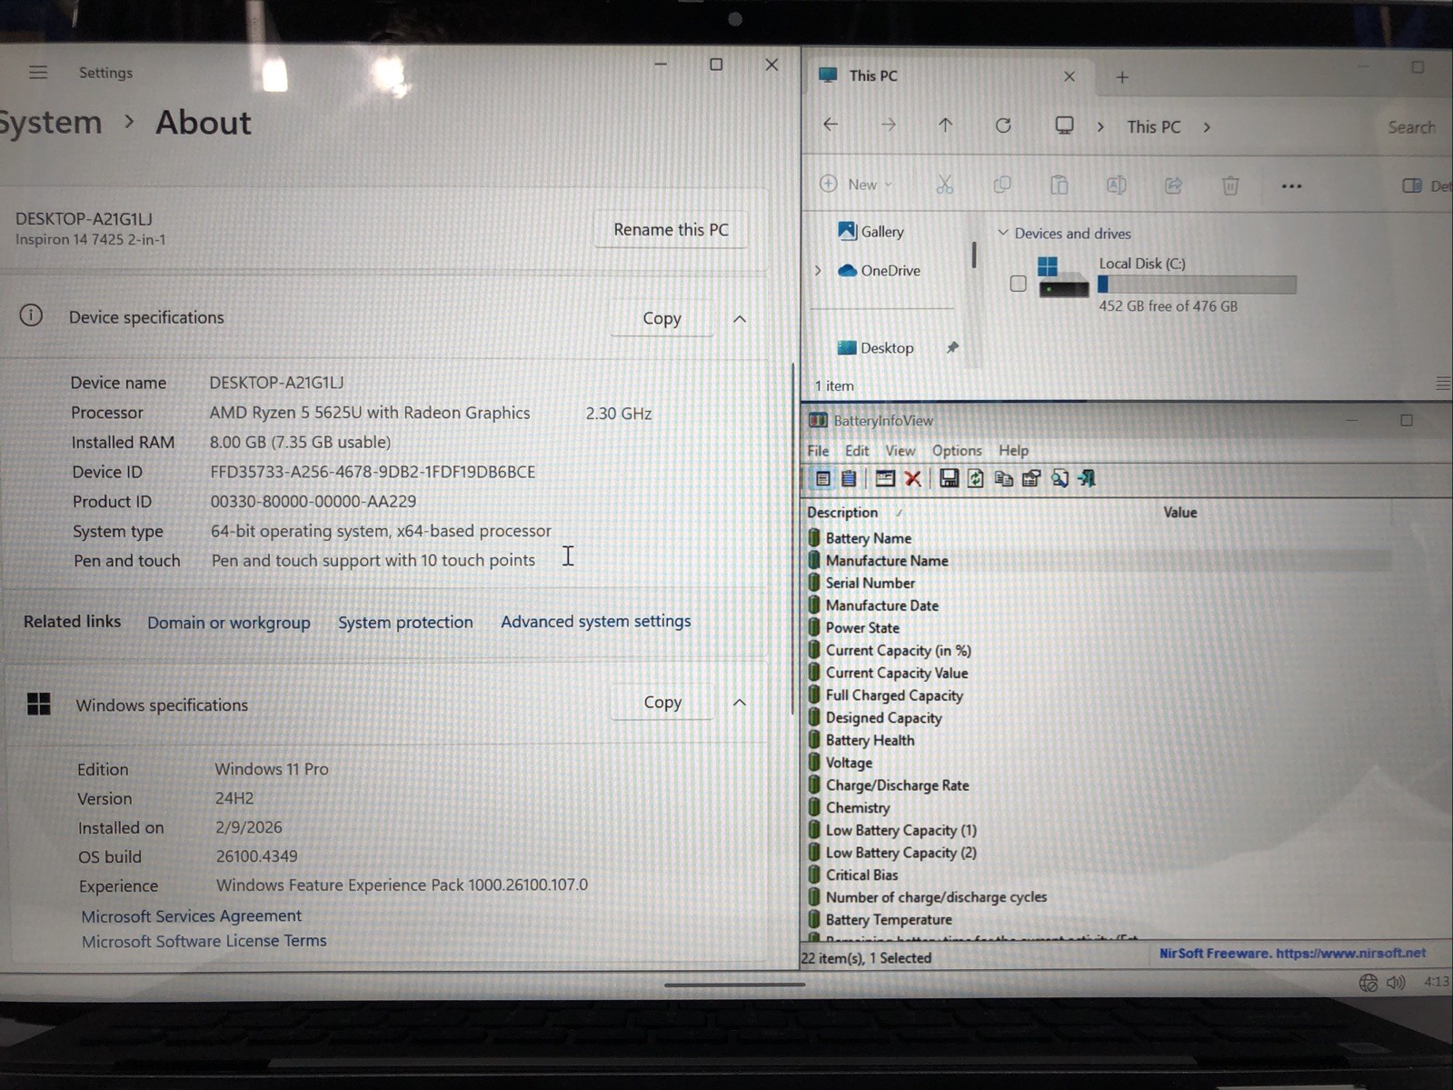Click the chevron after This PC in address bar
The width and height of the screenshot is (1453, 1090).
[1207, 127]
